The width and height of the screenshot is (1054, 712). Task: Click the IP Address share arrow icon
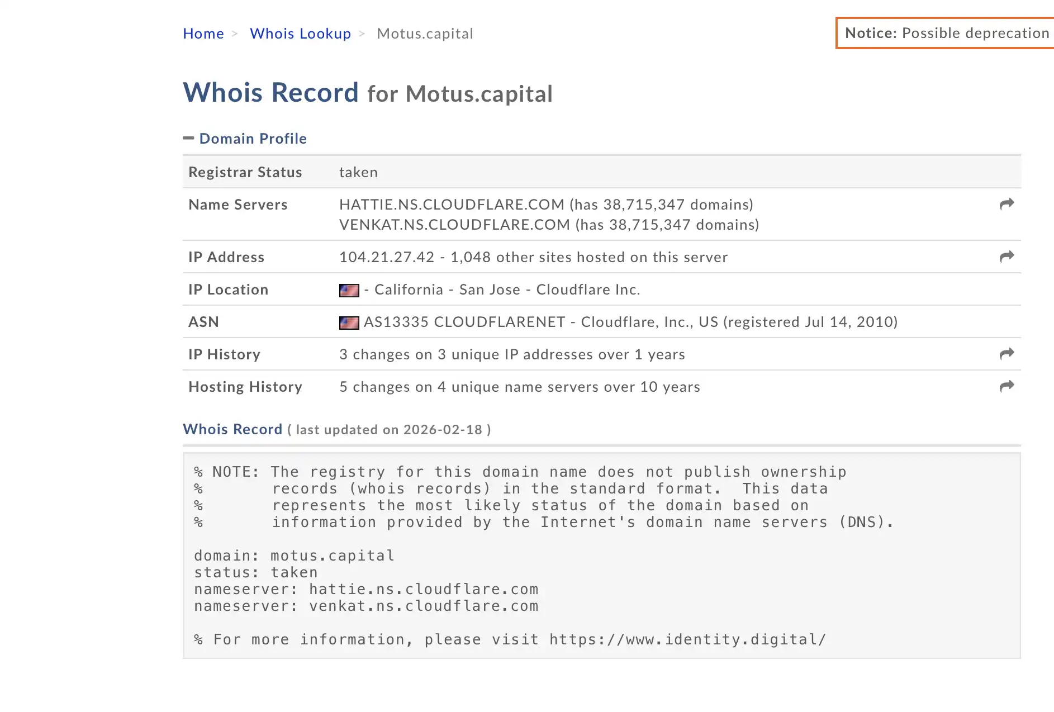click(1006, 257)
